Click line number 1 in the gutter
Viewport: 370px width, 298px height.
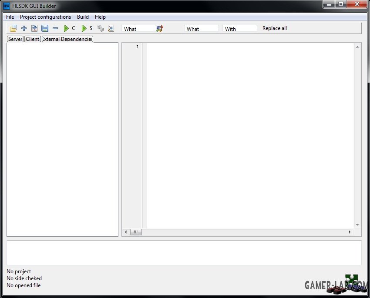138,47
